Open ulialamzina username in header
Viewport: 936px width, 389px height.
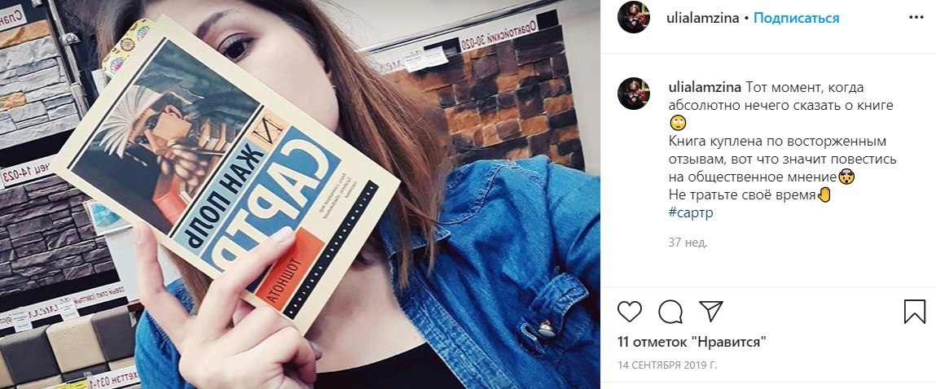[x=702, y=18]
